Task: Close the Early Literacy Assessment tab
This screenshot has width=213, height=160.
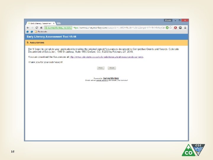Action: (54, 23)
